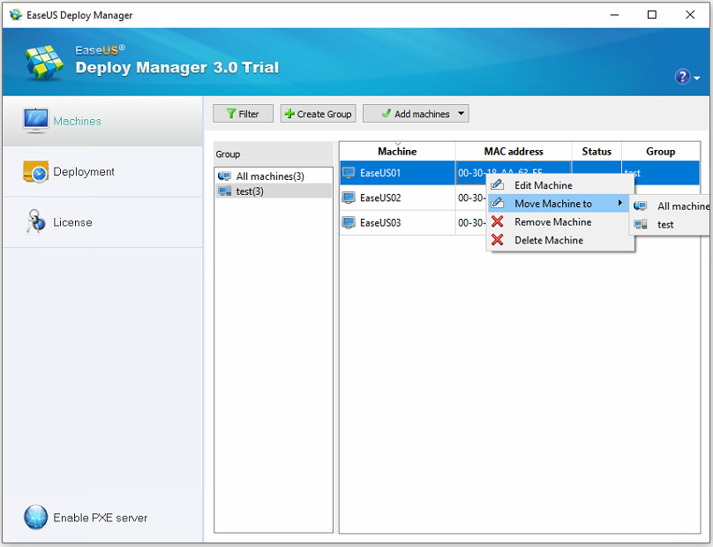Click the Filter button

point(243,114)
